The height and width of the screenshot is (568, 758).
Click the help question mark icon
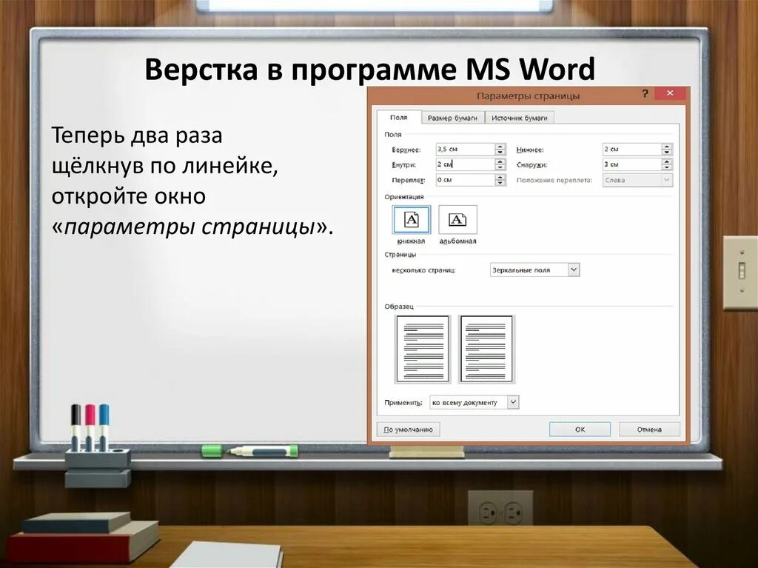tap(645, 93)
